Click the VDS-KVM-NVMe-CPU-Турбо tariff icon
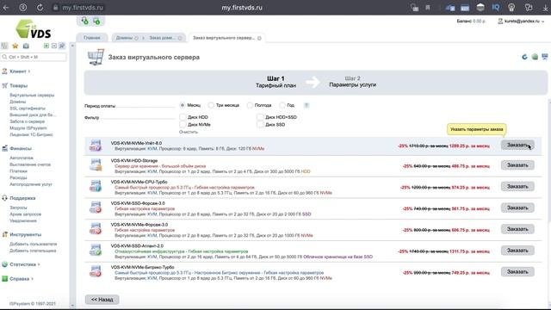This screenshot has width=551, height=310. [x=96, y=186]
